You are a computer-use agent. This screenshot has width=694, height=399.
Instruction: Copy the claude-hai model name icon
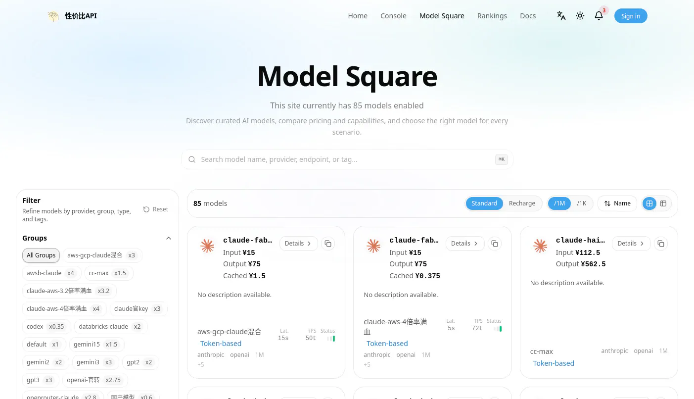click(x=660, y=244)
